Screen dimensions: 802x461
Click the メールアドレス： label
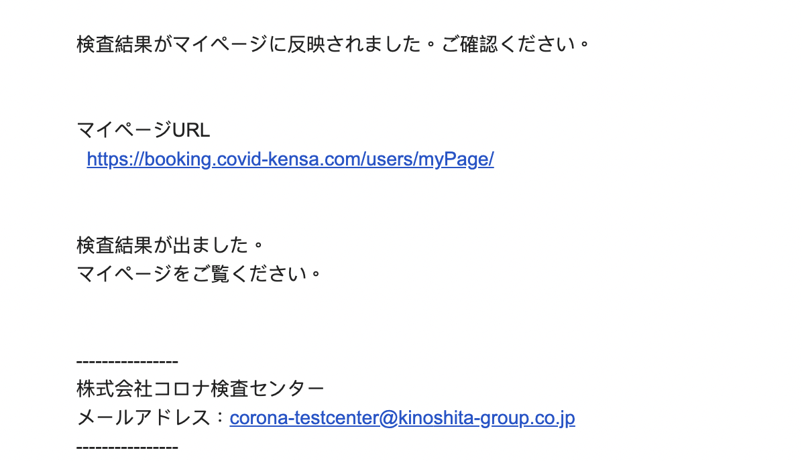(x=152, y=418)
